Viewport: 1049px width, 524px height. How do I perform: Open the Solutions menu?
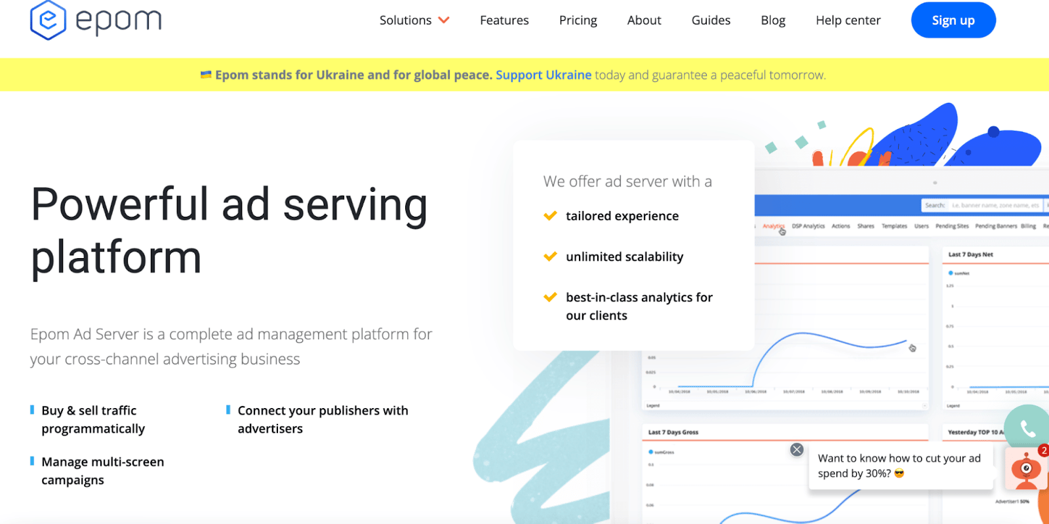click(405, 20)
